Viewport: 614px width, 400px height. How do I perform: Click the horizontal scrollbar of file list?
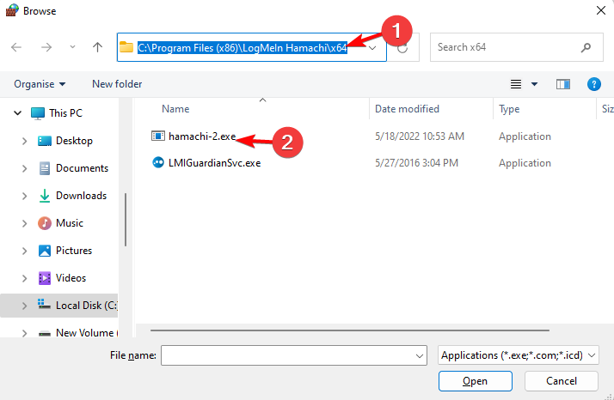click(x=350, y=330)
